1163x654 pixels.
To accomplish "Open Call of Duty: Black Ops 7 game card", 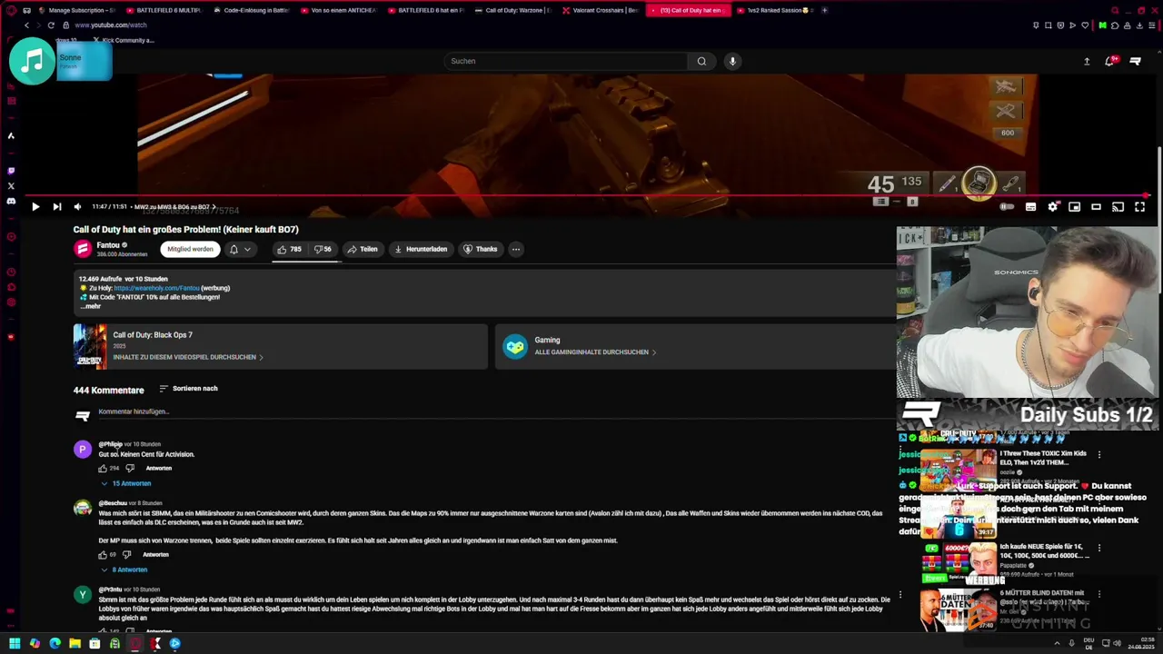I will (280, 346).
